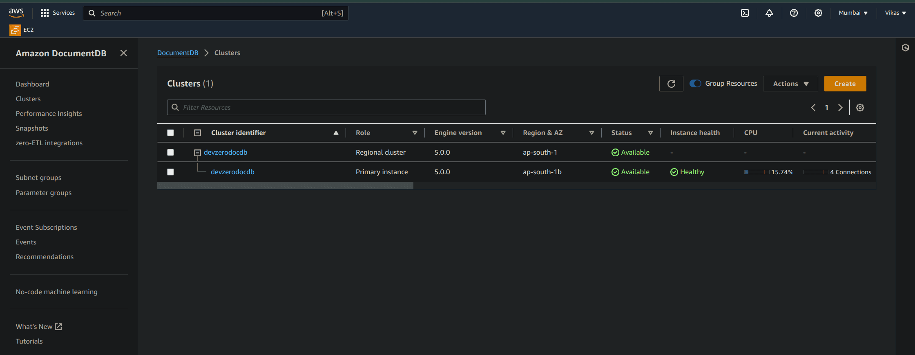
Task: Collapse the devzerodocdb cluster tree row
Action: click(x=197, y=153)
